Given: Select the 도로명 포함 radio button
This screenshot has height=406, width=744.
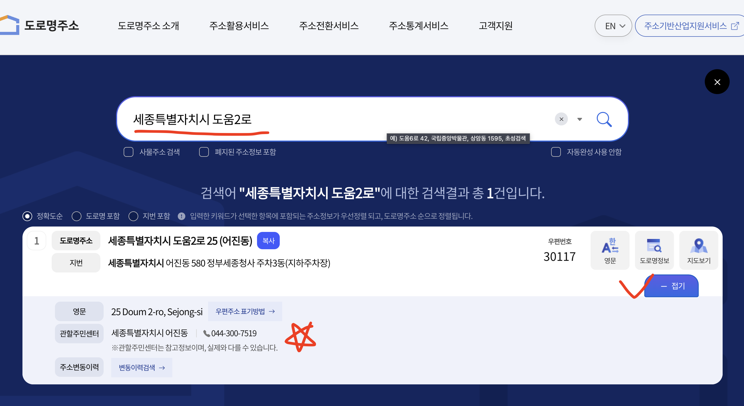Looking at the screenshot, I should point(77,217).
